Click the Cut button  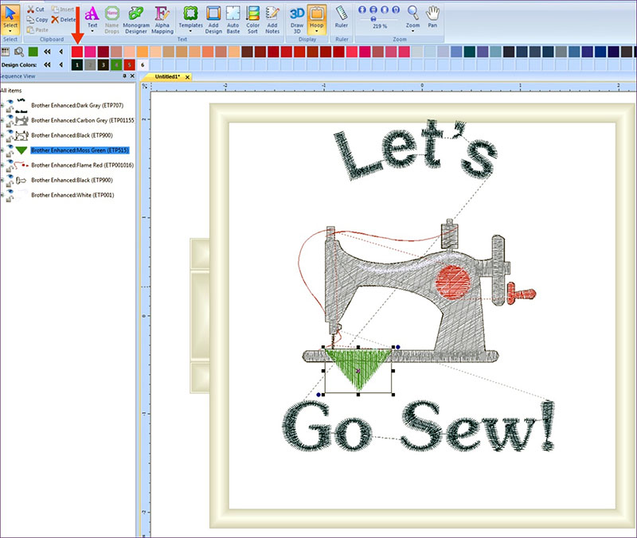[37, 9]
